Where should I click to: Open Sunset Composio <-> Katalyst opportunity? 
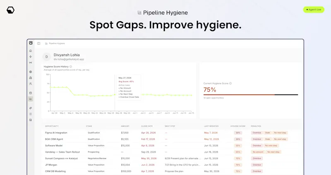(61, 158)
